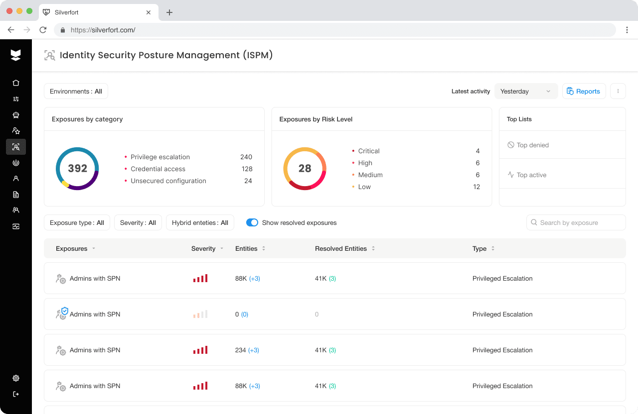Click the blocked-circle icon beside Top denied
638x414 pixels.
(x=511, y=145)
